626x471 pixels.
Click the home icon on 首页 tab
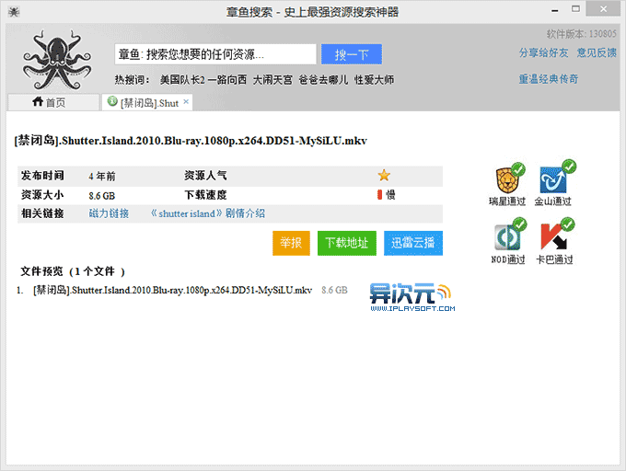(38, 102)
